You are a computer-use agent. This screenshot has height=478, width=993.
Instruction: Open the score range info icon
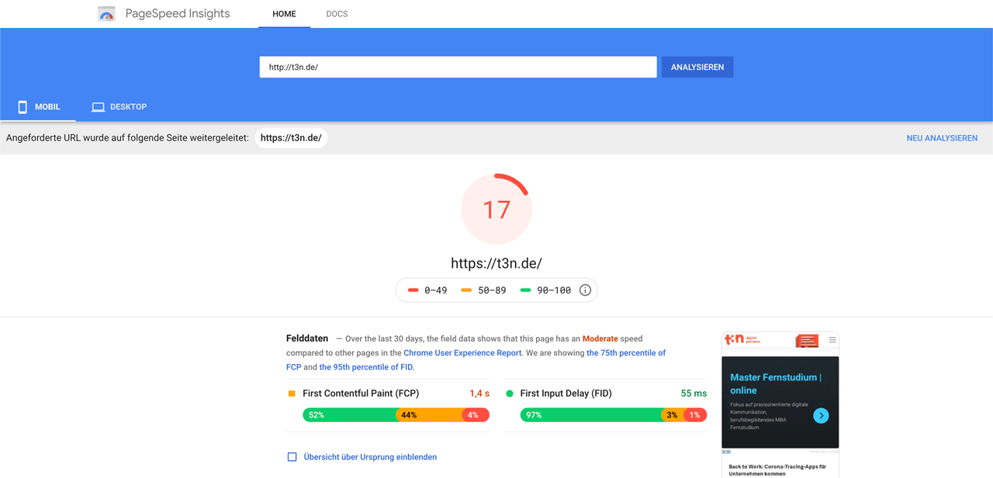[x=585, y=290]
